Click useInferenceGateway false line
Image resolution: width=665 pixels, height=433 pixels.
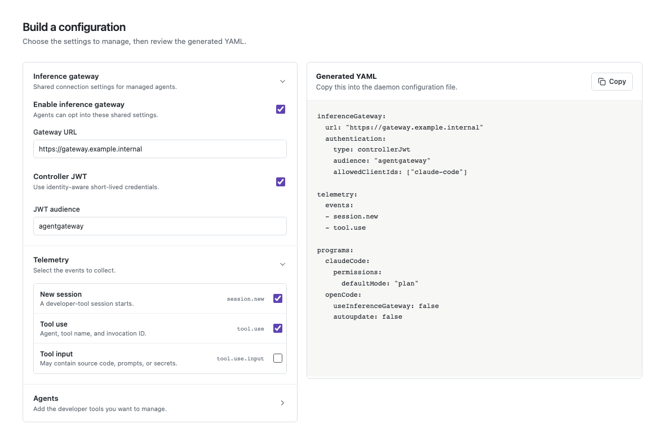(386, 306)
